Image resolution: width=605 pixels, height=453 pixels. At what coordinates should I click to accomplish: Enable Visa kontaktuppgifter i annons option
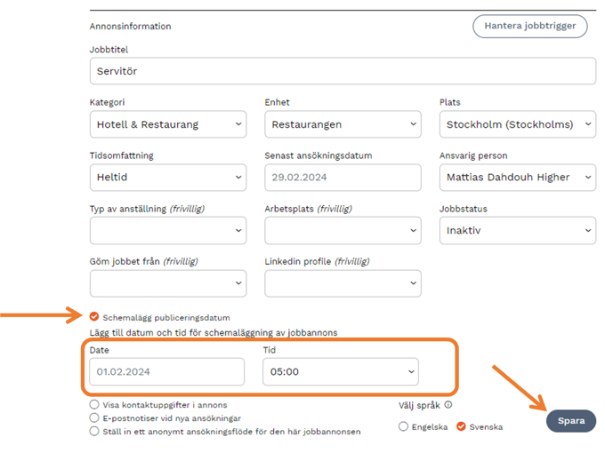click(94, 405)
